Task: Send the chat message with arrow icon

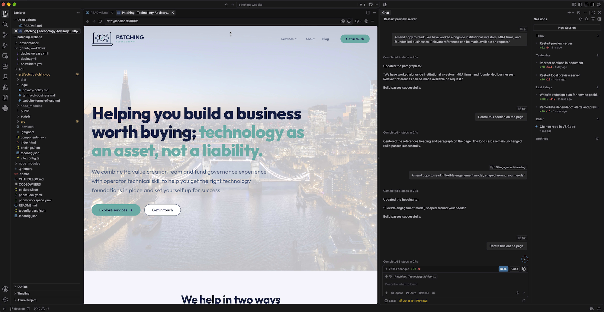Action: [x=524, y=293]
